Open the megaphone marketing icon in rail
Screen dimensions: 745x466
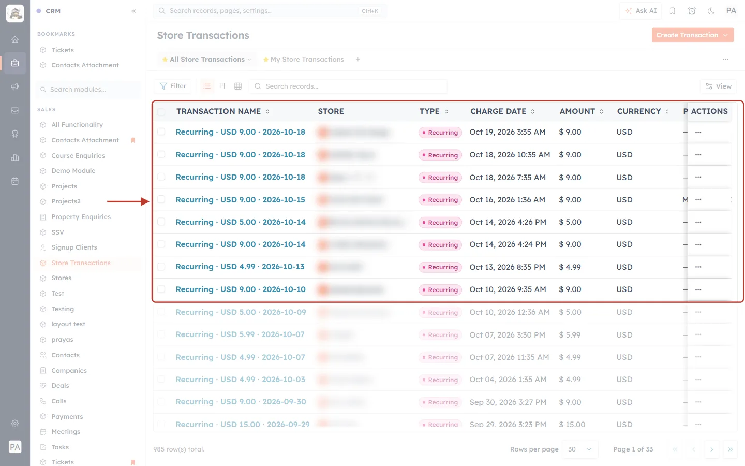[15, 86]
